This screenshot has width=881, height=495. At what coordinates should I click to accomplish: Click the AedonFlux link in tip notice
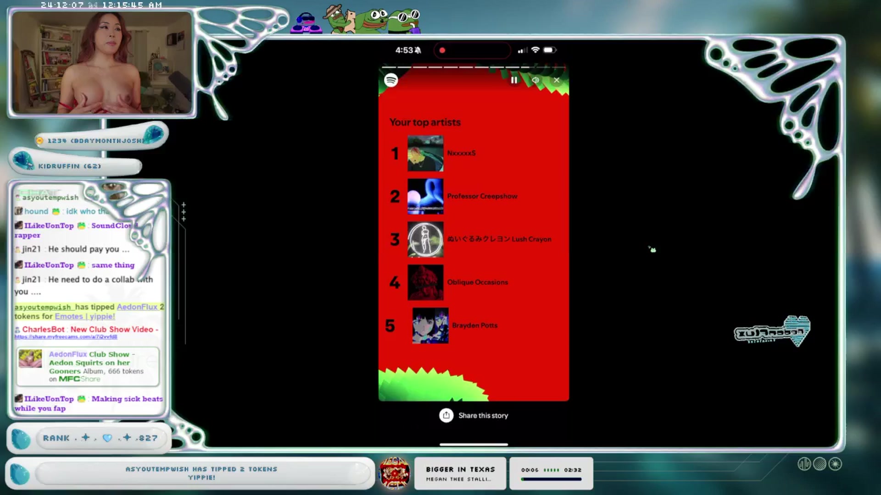tap(137, 307)
